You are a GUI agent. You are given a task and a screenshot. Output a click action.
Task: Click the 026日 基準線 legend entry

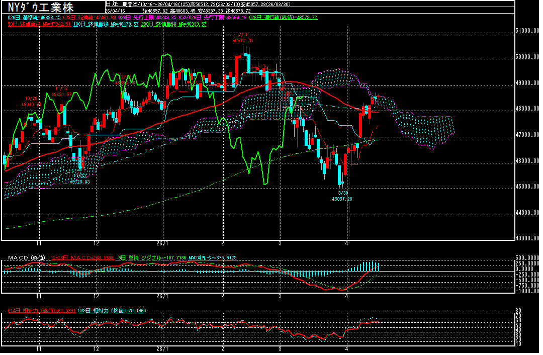coord(34,18)
